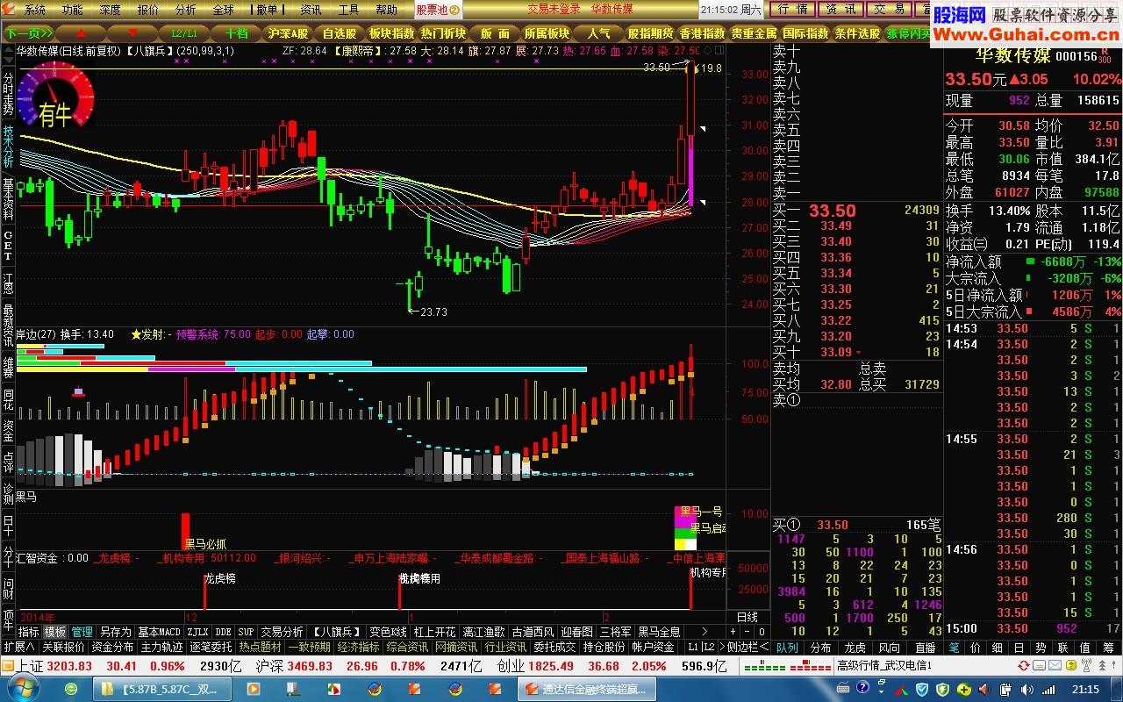Open the 分析 menu
The image size is (1123, 702).
pyautogui.click(x=185, y=10)
